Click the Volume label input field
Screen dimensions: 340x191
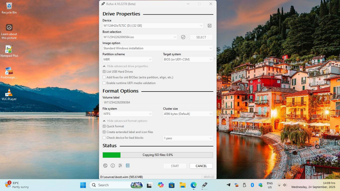(158, 102)
